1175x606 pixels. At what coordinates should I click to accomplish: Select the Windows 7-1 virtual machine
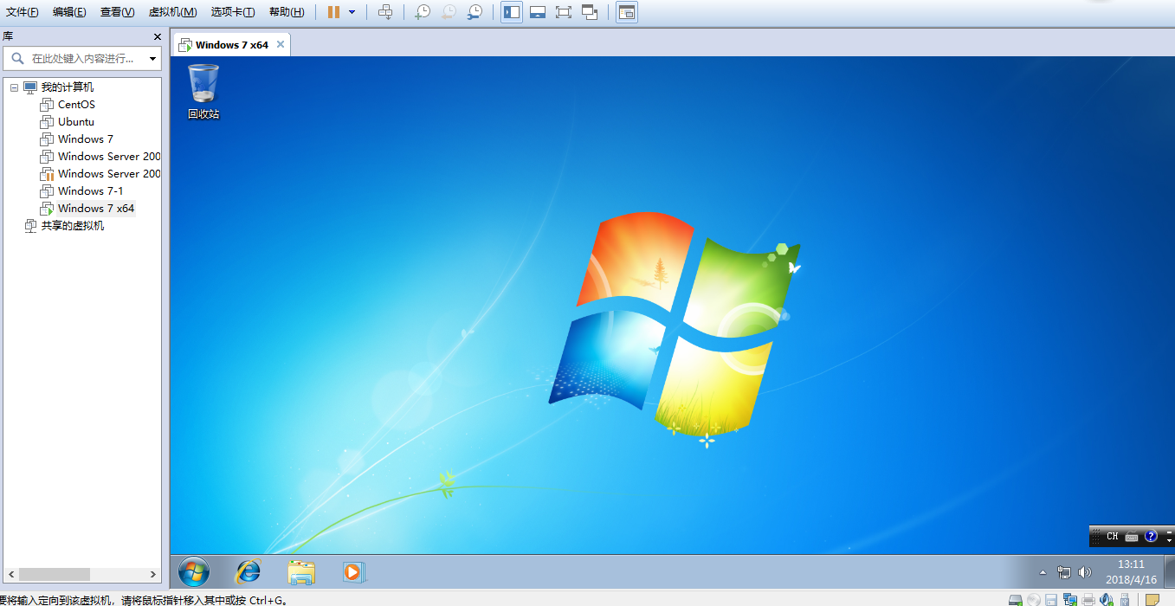click(x=91, y=191)
